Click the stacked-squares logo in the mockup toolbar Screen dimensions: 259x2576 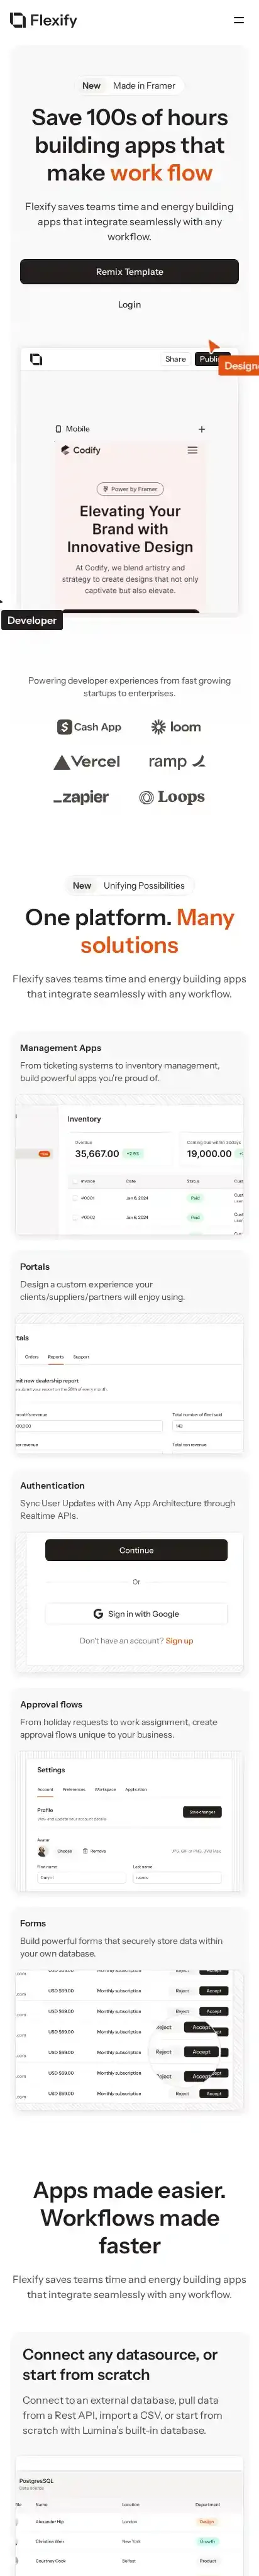36,359
